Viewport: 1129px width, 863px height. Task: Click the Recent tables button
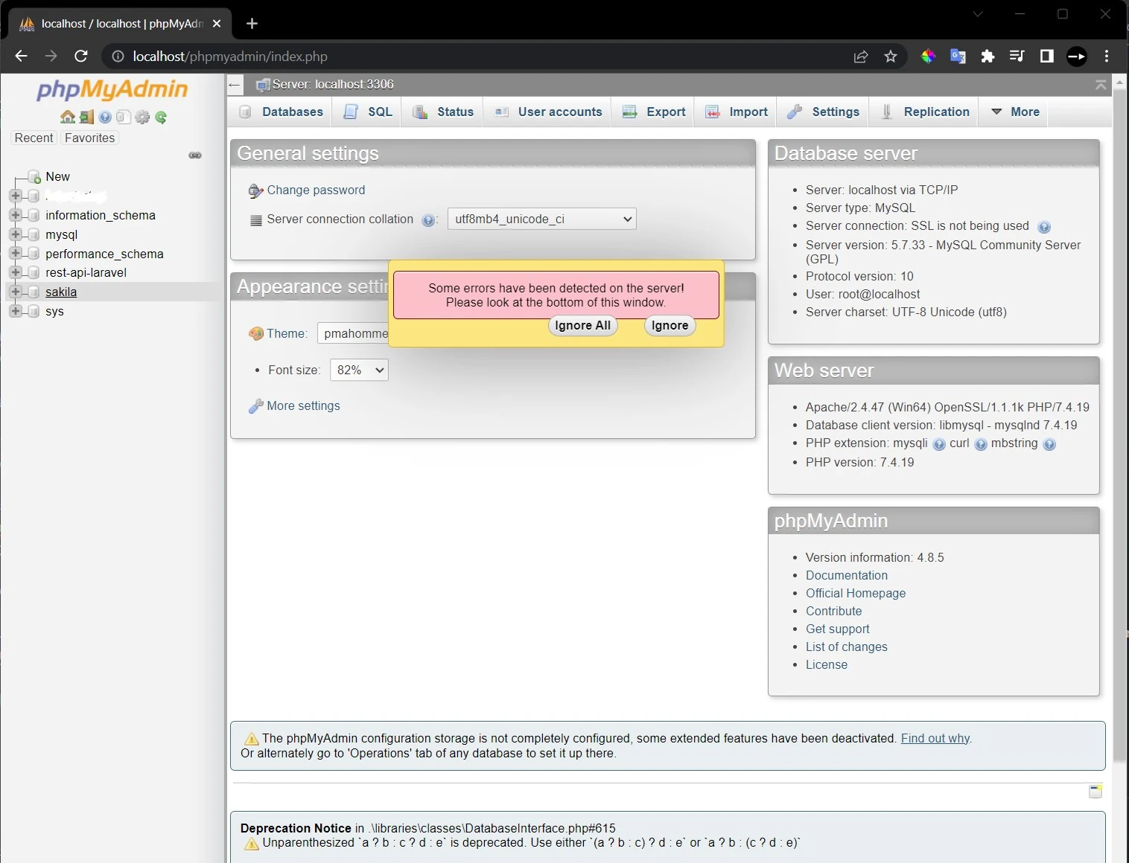(x=34, y=138)
